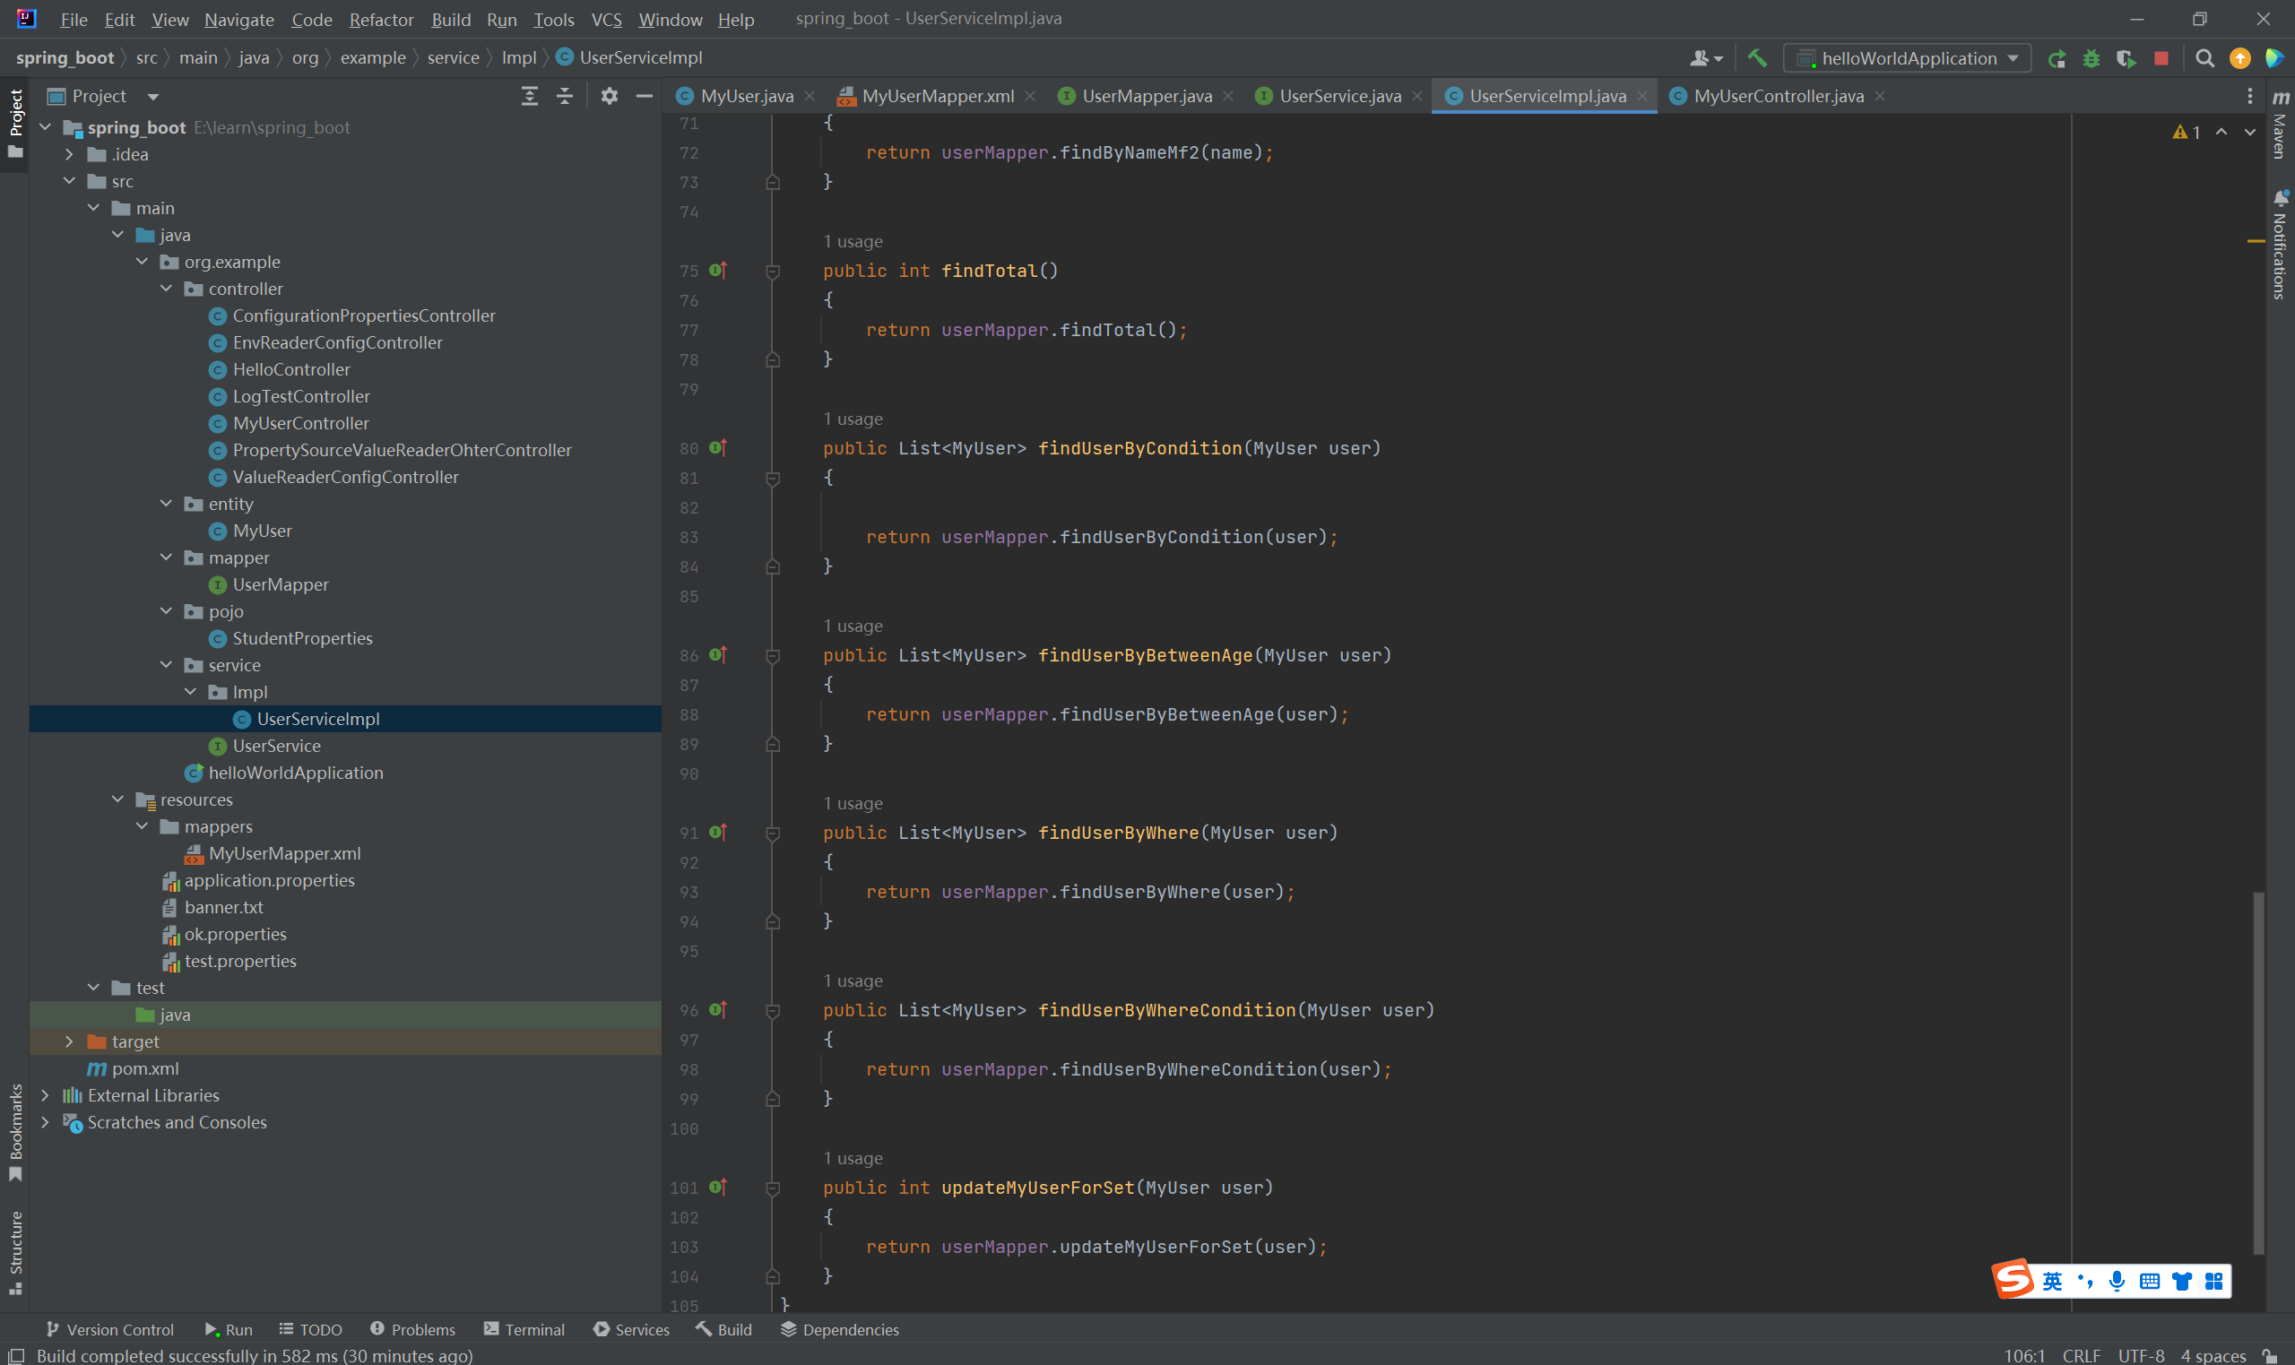Click the Collapse All icon in the Project panel
Viewport: 2295px width, 1365px height.
point(565,96)
